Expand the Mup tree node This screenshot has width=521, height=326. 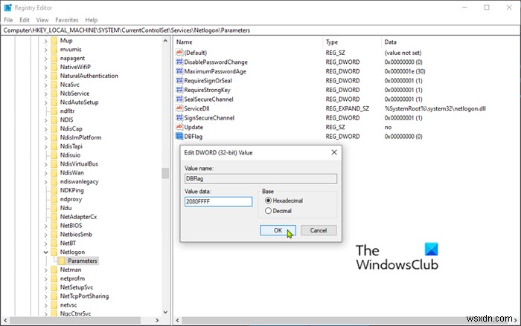46,41
